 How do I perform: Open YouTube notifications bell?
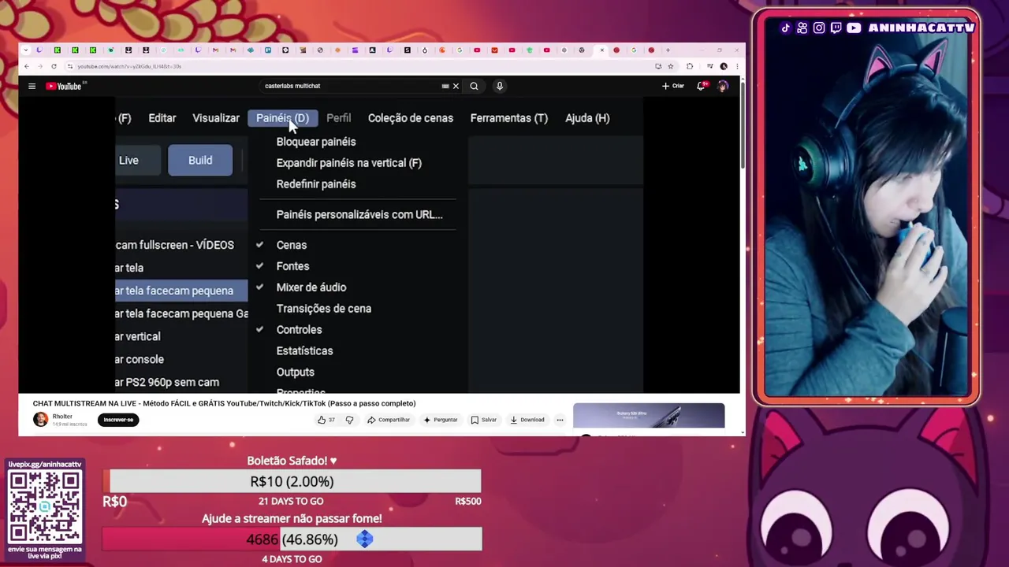pyautogui.click(x=701, y=86)
